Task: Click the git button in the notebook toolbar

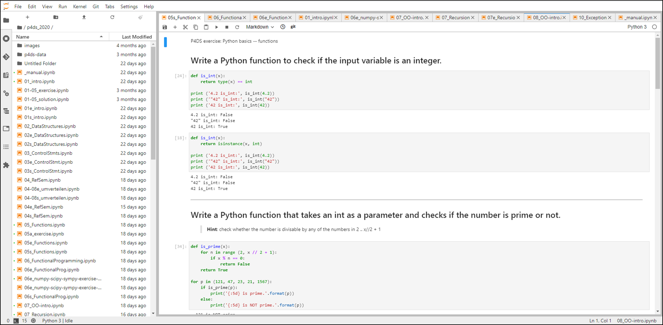Action: pyautogui.click(x=293, y=27)
